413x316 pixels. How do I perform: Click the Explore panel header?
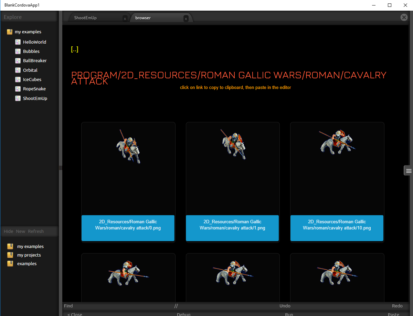(x=29, y=17)
